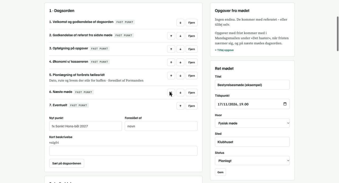Remove the "Opfølgning på opgaver" item
339x183 pixels.
click(191, 49)
